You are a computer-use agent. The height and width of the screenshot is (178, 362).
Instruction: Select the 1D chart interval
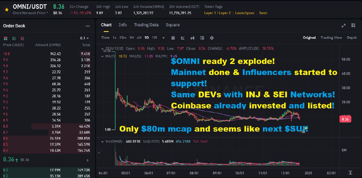(147, 38)
